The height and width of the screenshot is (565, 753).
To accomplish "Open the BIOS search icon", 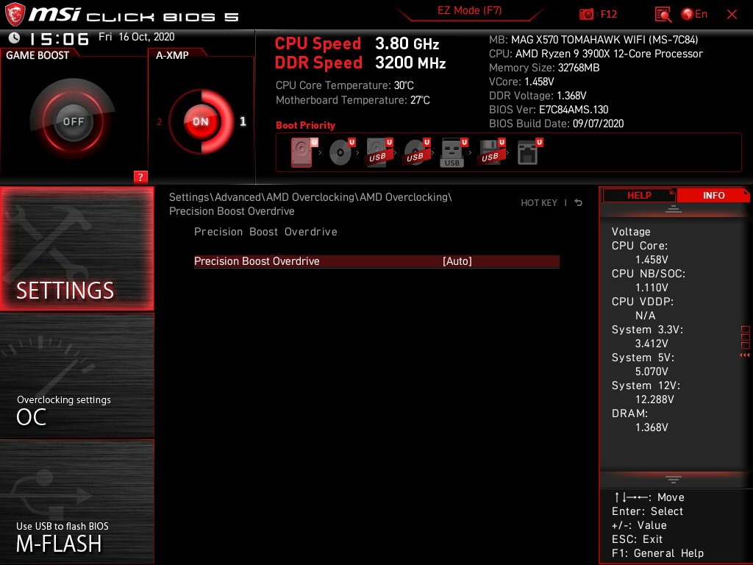I will click(x=663, y=15).
